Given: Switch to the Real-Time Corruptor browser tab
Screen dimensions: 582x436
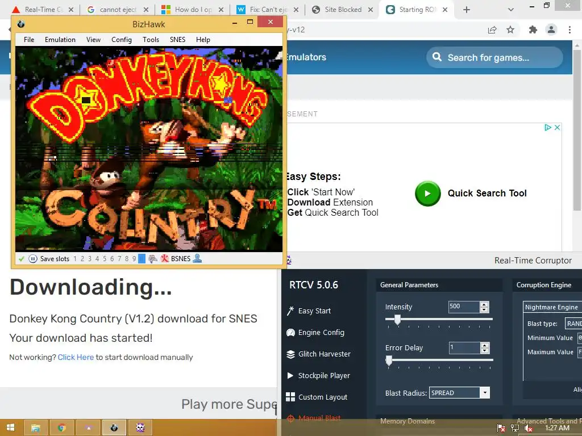Looking at the screenshot, I should [41, 10].
